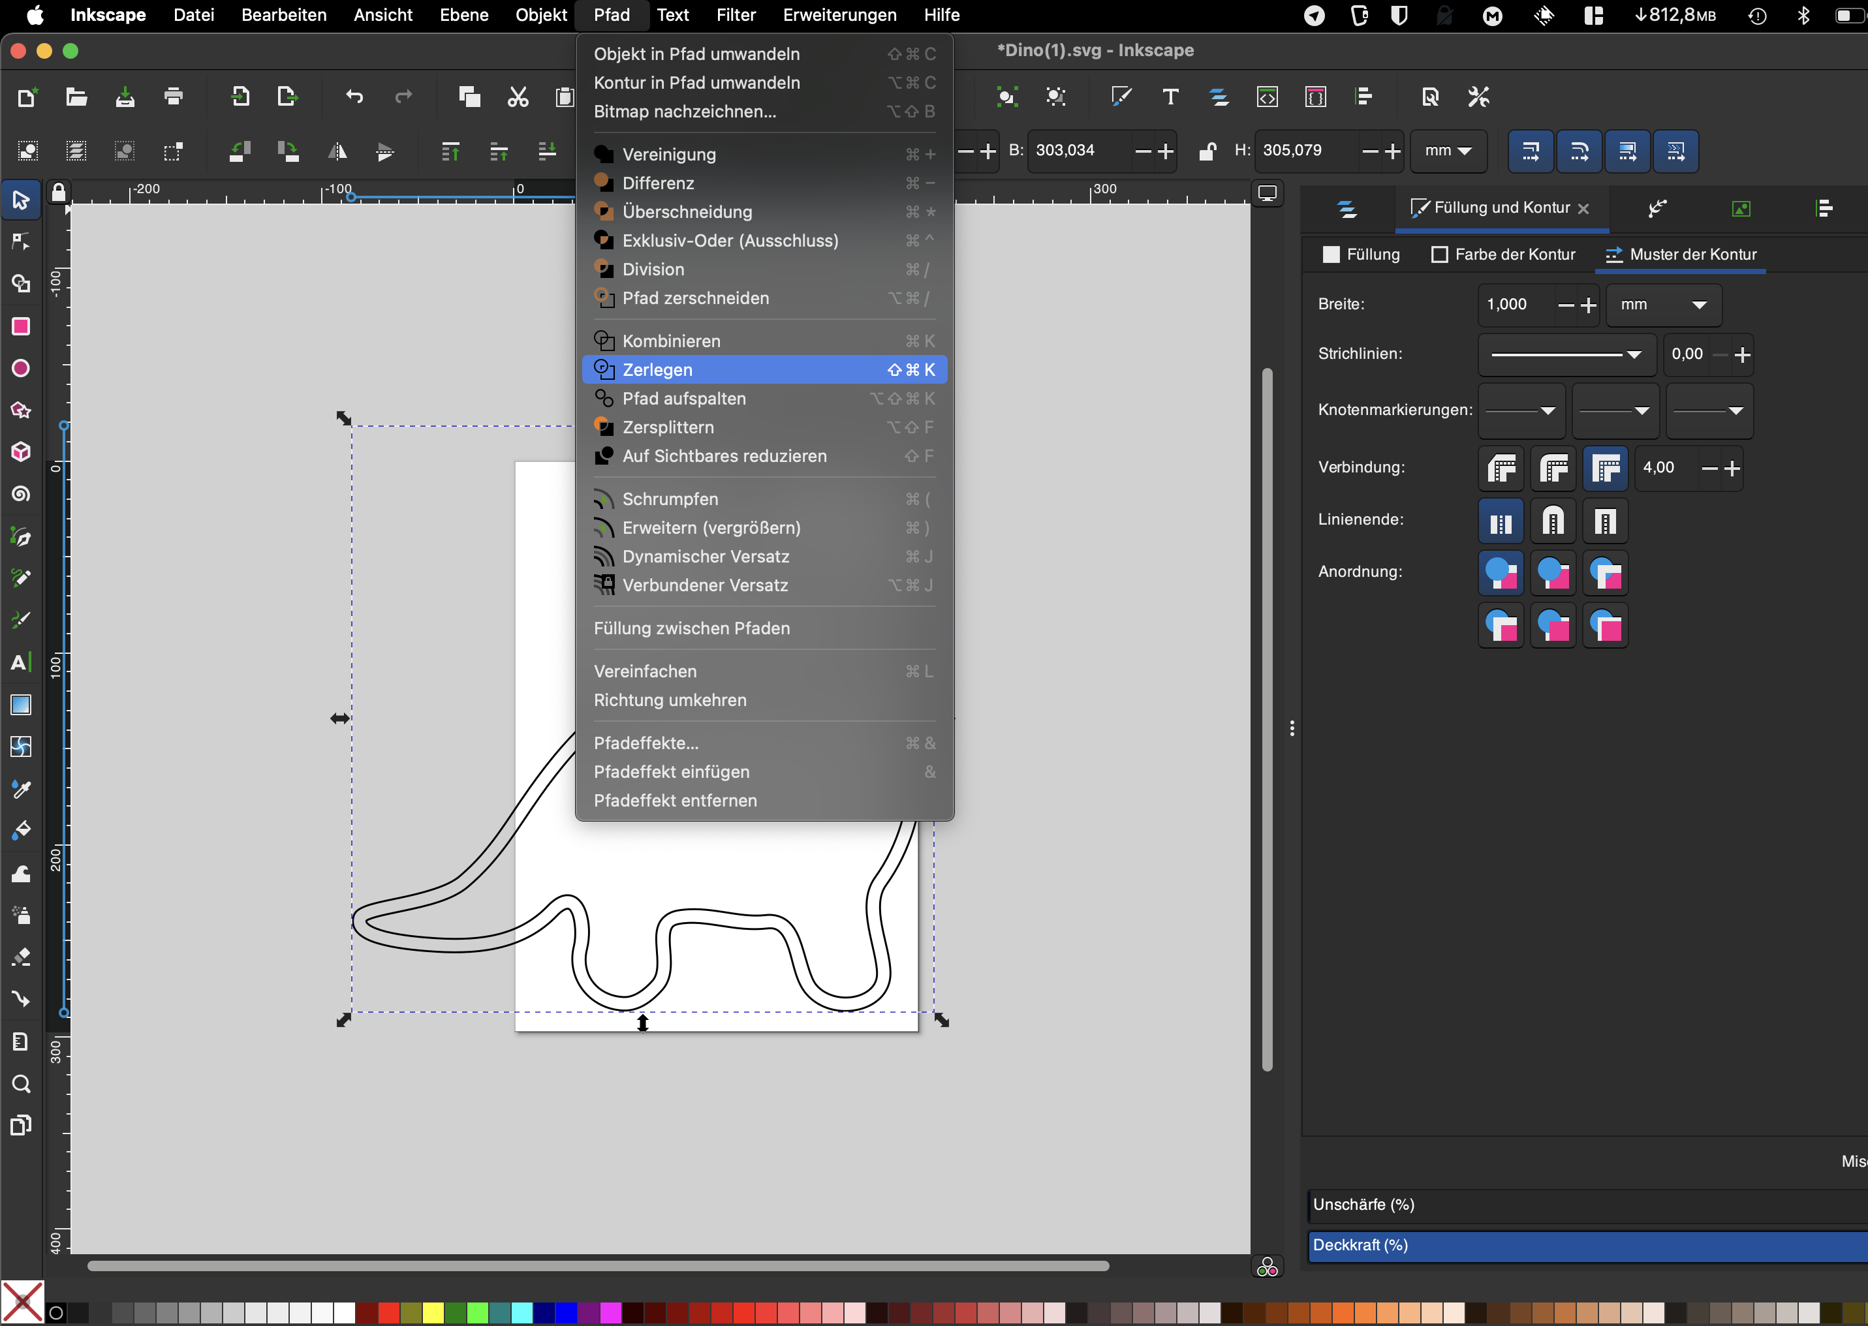Choose Kontur in Pfad umwandeln

764,82
